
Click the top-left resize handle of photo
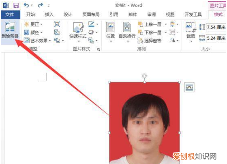click(109, 82)
